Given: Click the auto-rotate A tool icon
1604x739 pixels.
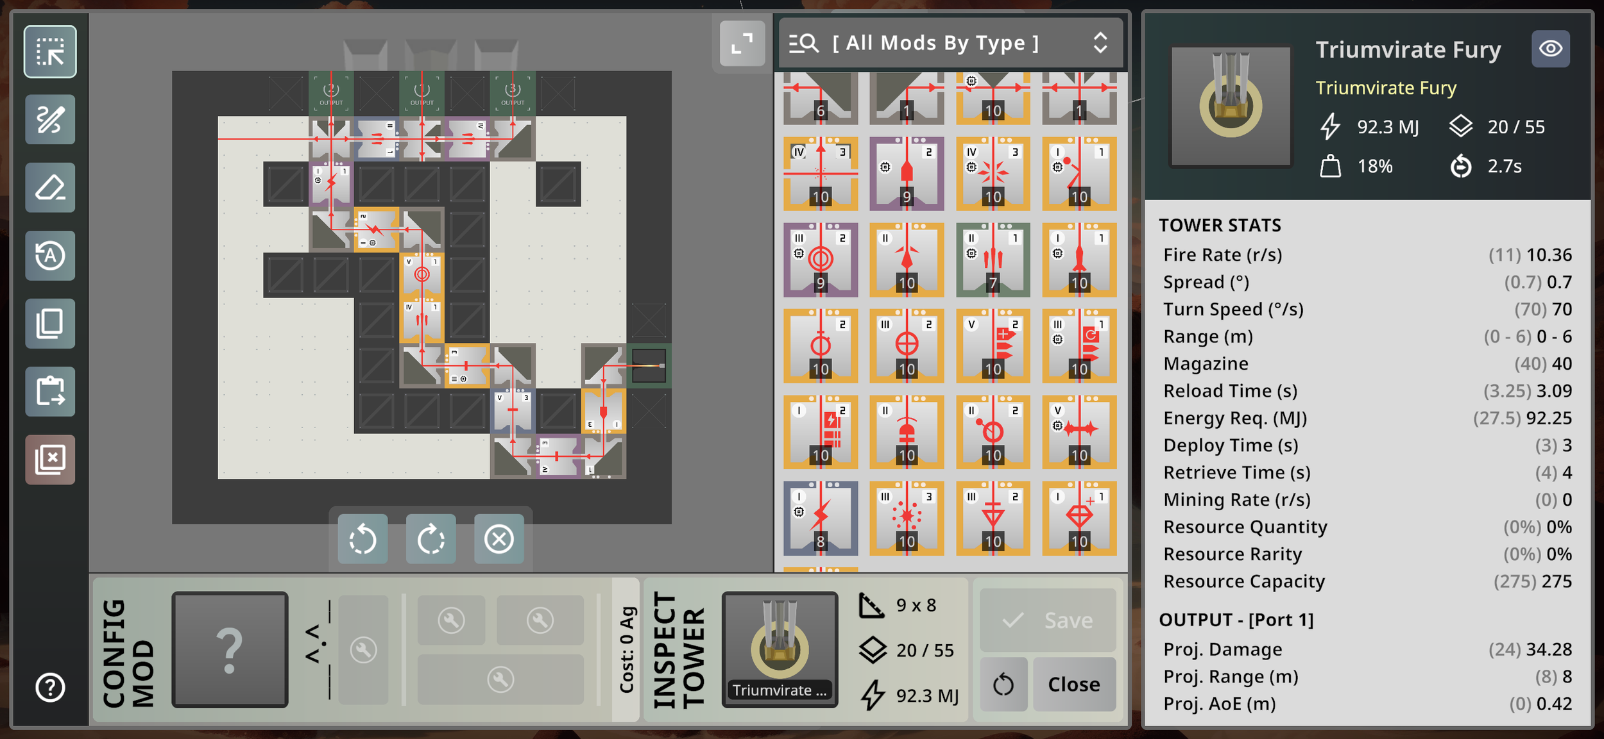Looking at the screenshot, I should (50, 256).
